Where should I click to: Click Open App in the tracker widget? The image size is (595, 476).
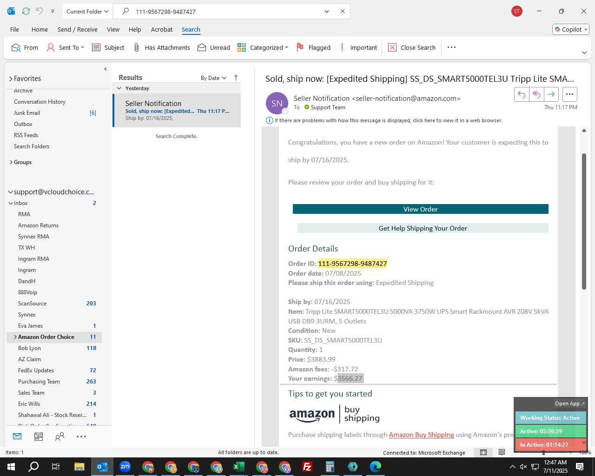point(570,403)
